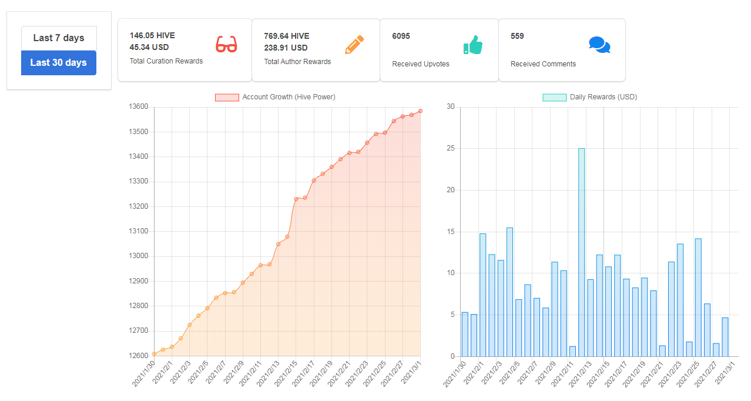Click the rightmost bar in Daily Rewards chart
This screenshot has width=751, height=401.
(725, 337)
